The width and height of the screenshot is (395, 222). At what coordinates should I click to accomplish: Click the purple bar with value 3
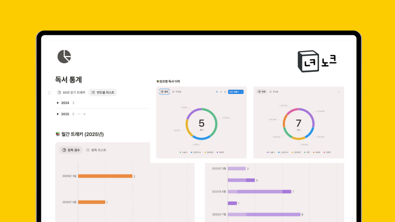[x=241, y=180]
